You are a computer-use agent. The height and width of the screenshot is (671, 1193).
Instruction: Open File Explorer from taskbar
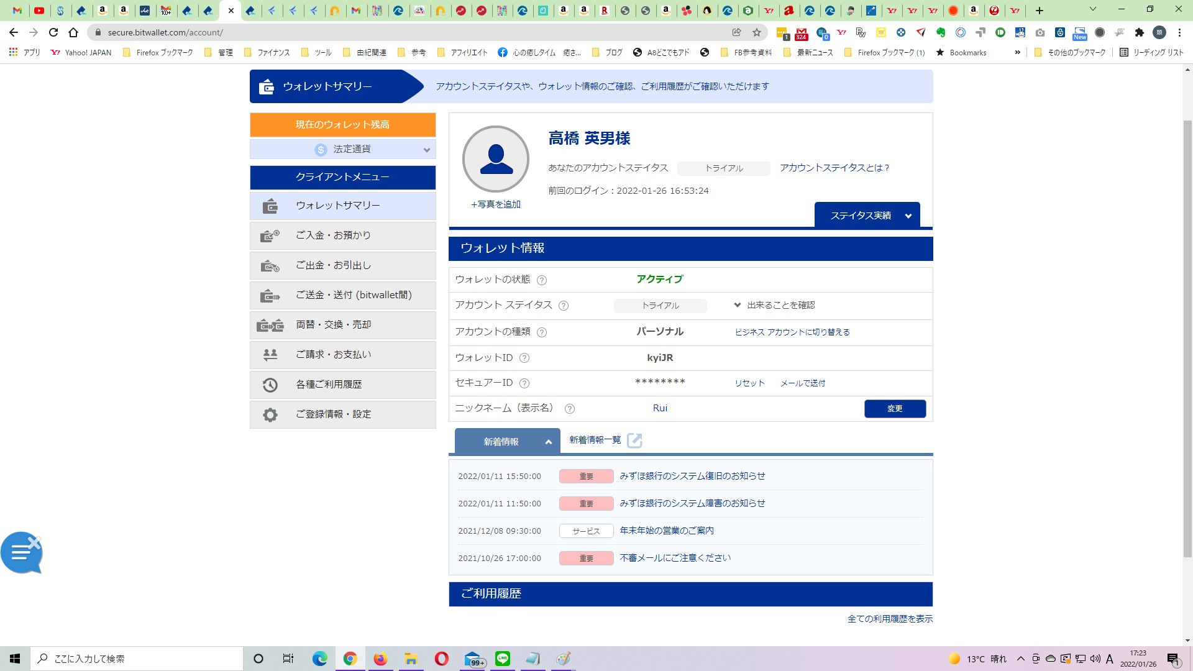click(x=411, y=659)
